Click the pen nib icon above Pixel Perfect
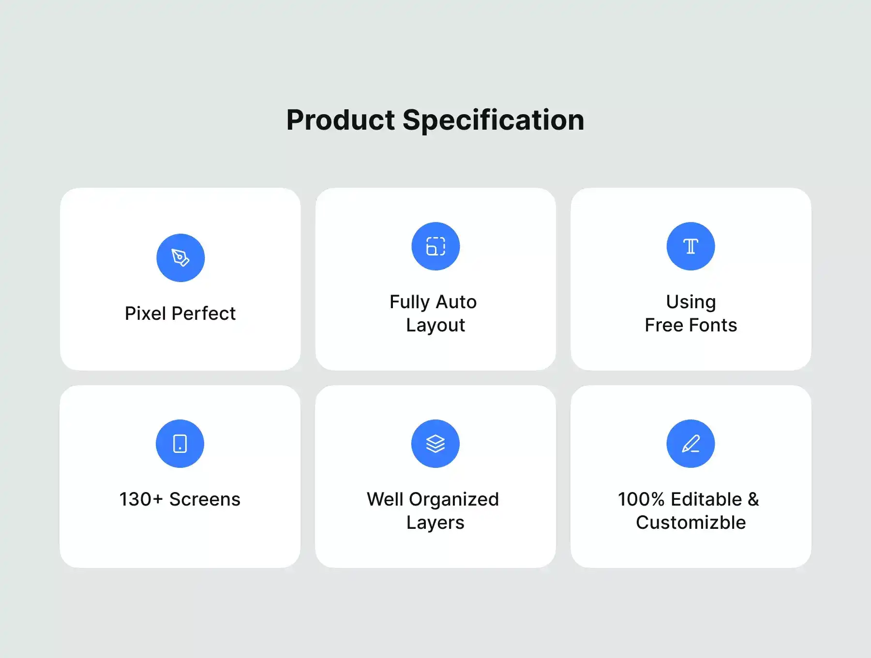This screenshot has width=871, height=658. 180,258
